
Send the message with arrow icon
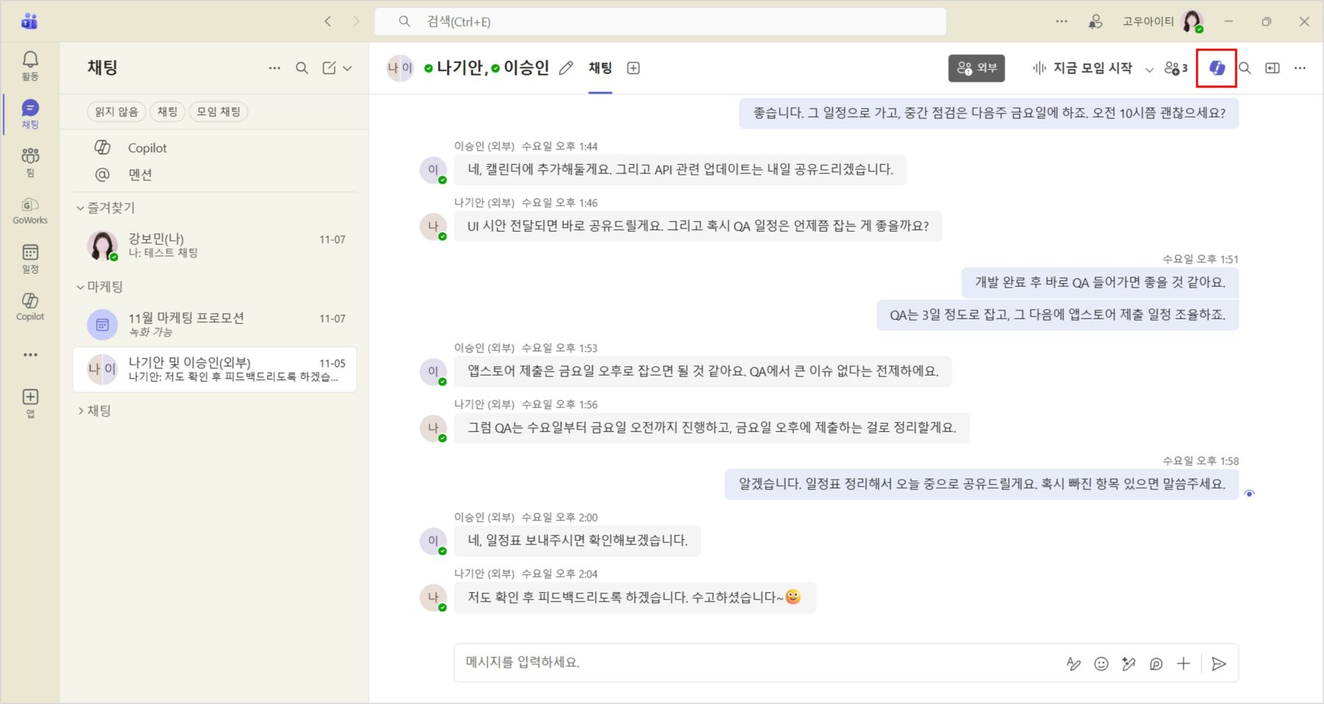(1219, 664)
